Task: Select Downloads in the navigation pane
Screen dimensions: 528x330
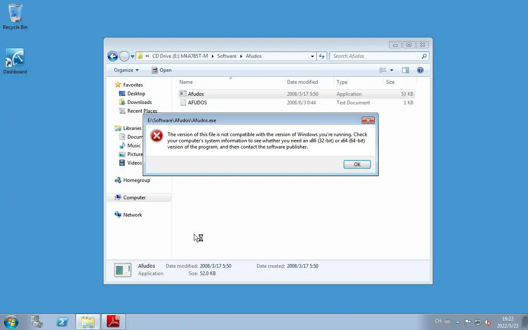Action: (x=135, y=102)
